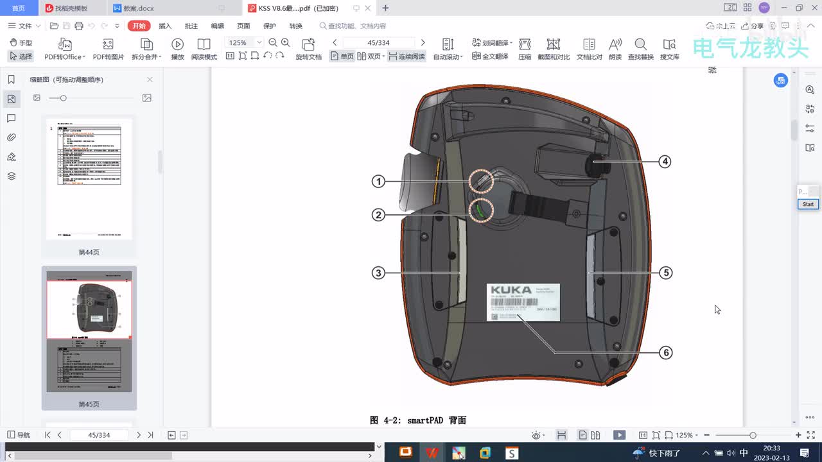Image resolution: width=822 pixels, height=462 pixels.
Task: Open the 插入 menu tab
Action: 165,26
